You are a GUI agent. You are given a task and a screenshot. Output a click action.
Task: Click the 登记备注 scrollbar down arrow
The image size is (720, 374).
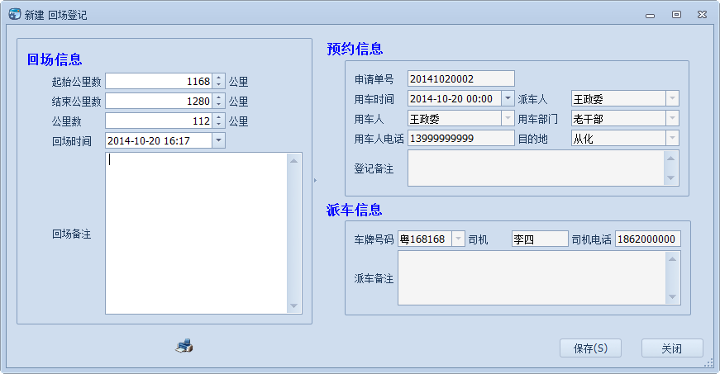(x=671, y=178)
